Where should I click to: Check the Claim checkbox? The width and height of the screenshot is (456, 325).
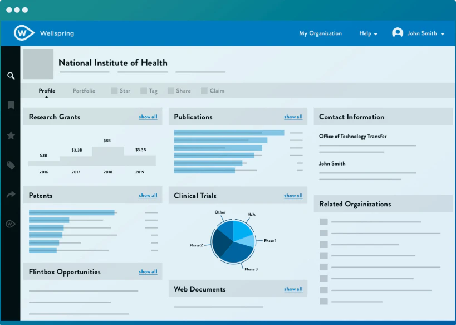pos(204,91)
